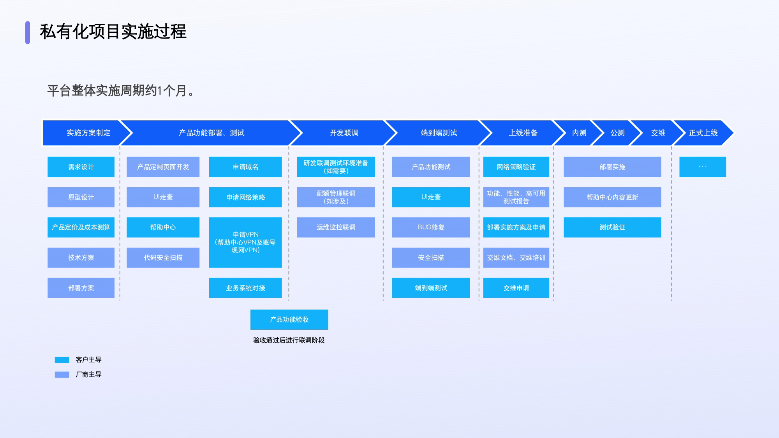Click the 公测 phase arrow
Image resolution: width=779 pixels, height=438 pixels.
(x=617, y=133)
